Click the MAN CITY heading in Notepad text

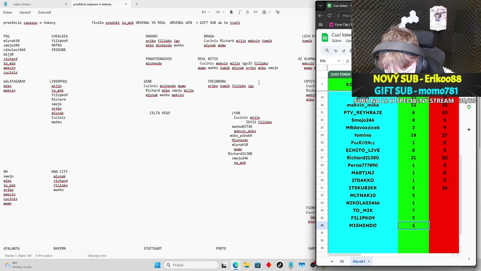click(x=59, y=172)
